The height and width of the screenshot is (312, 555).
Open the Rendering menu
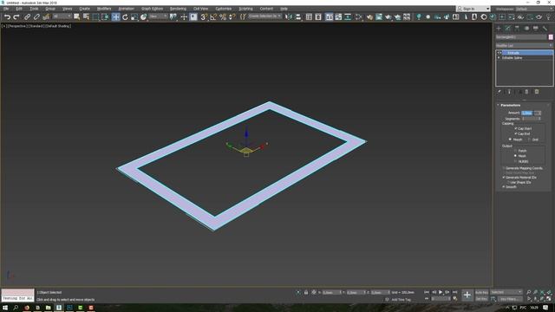click(178, 9)
